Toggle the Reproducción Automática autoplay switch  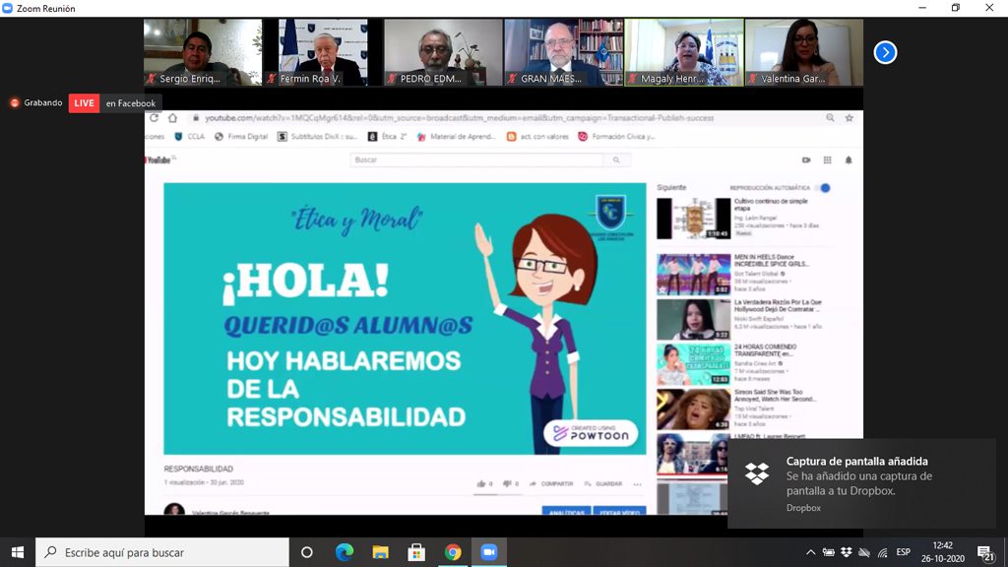[823, 187]
